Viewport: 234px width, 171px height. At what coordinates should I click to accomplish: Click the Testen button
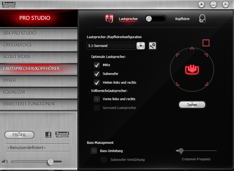pyautogui.click(x=192, y=105)
